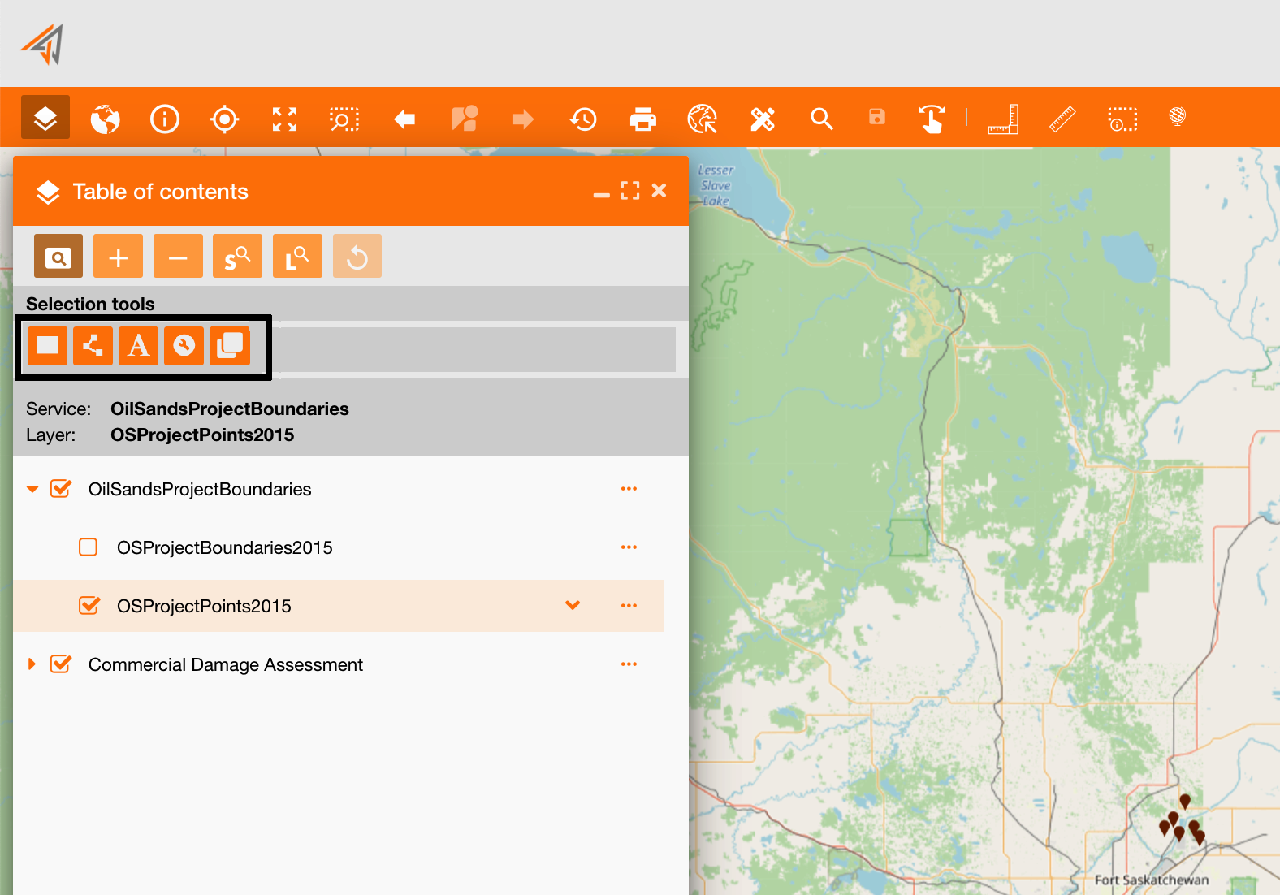Select the rectangle selection tool
The image size is (1280, 895).
click(x=48, y=346)
